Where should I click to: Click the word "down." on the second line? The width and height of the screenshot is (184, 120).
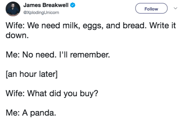[x=17, y=35]
